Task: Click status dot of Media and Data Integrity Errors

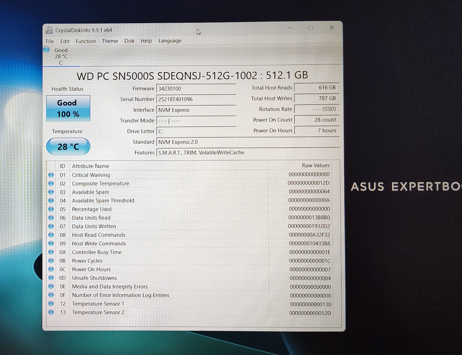Action: click(x=51, y=286)
